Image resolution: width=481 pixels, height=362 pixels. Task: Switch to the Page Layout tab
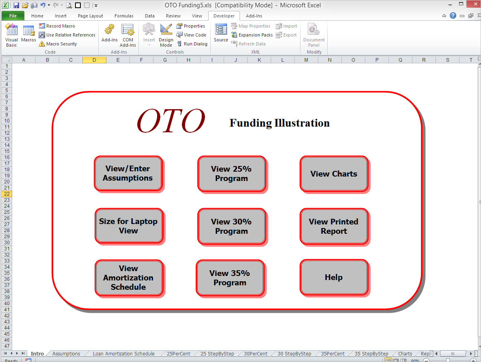90,16
